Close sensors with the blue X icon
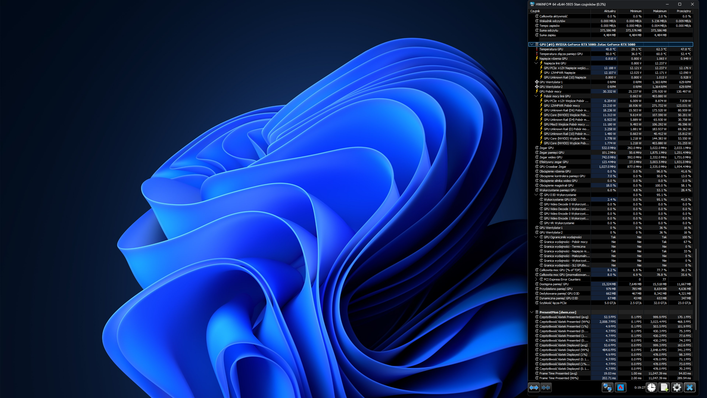 pyautogui.click(x=689, y=387)
